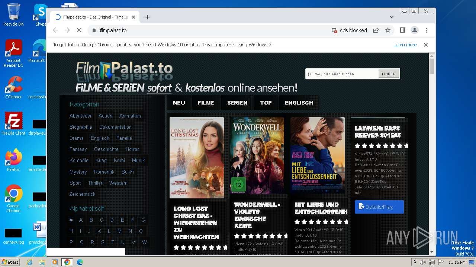Select the Action category

tap(105, 116)
